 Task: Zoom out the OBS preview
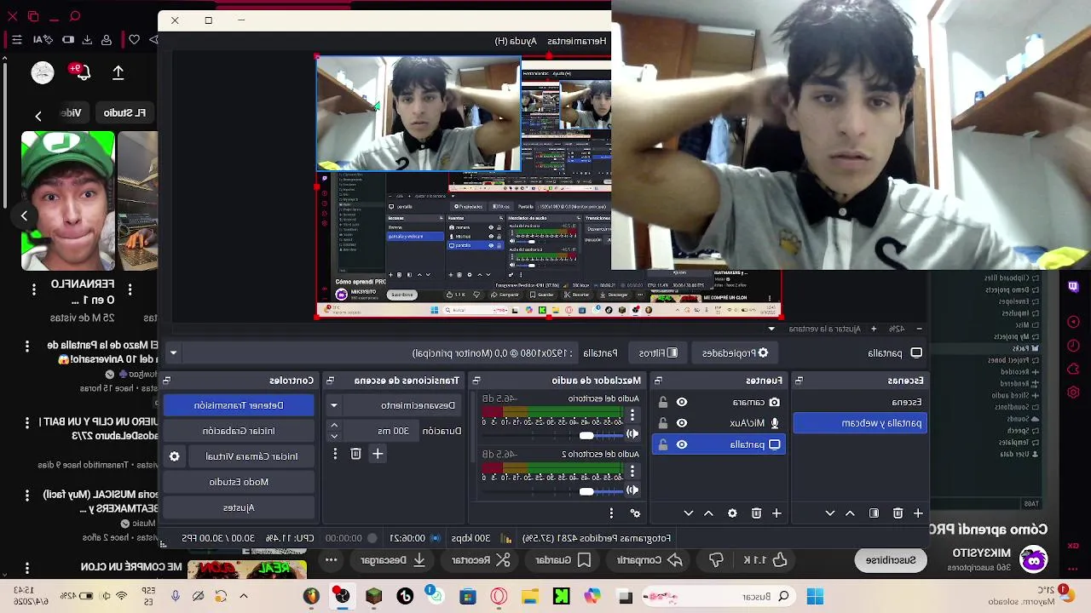point(919,329)
